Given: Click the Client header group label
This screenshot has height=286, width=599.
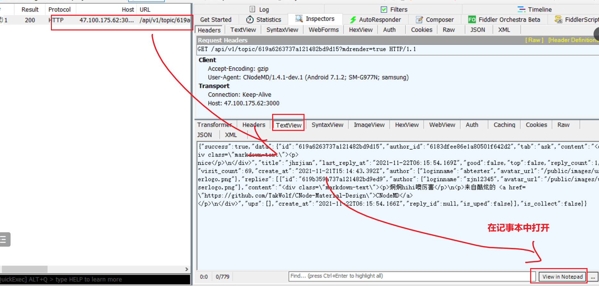Looking at the screenshot, I should coord(207,60).
